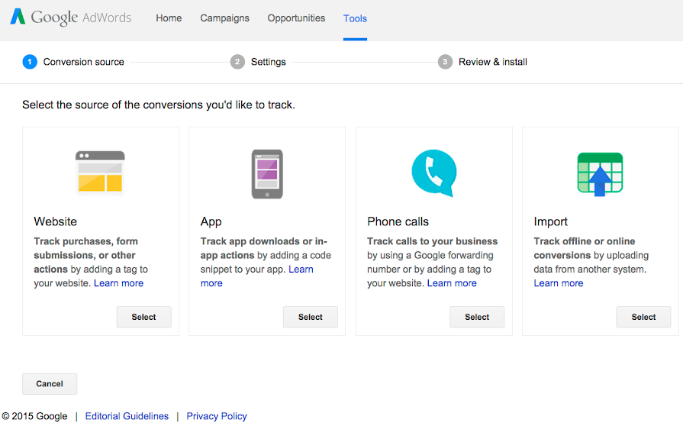The image size is (683, 439).
Task: Switch to the Campaigns tab
Action: click(224, 18)
